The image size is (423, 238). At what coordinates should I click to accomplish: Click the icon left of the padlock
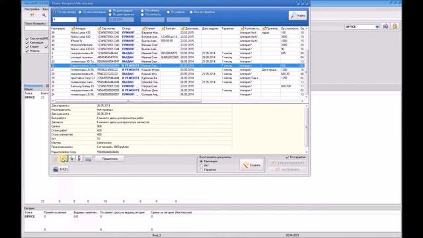click(x=385, y=26)
